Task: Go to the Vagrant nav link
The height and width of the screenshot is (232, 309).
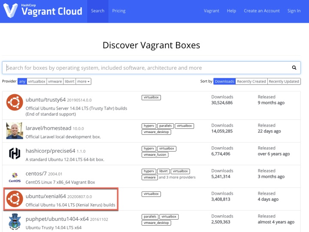Action: pyautogui.click(x=212, y=11)
